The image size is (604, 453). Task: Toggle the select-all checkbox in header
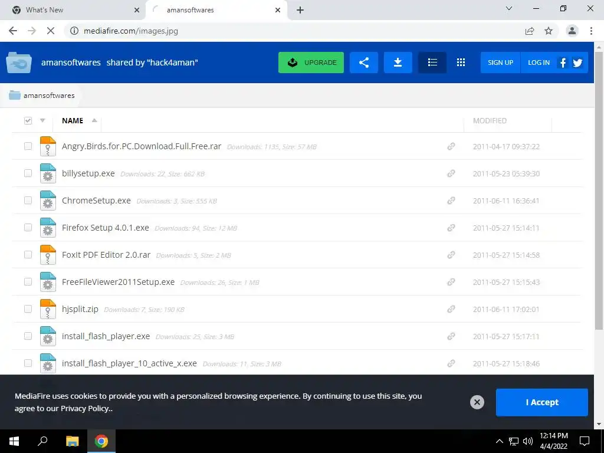coord(28,120)
